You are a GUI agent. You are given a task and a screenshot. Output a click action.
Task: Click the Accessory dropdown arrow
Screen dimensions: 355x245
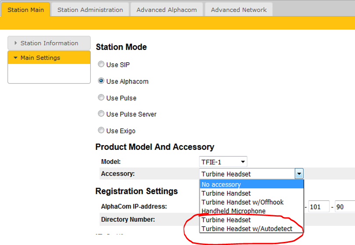299,174
